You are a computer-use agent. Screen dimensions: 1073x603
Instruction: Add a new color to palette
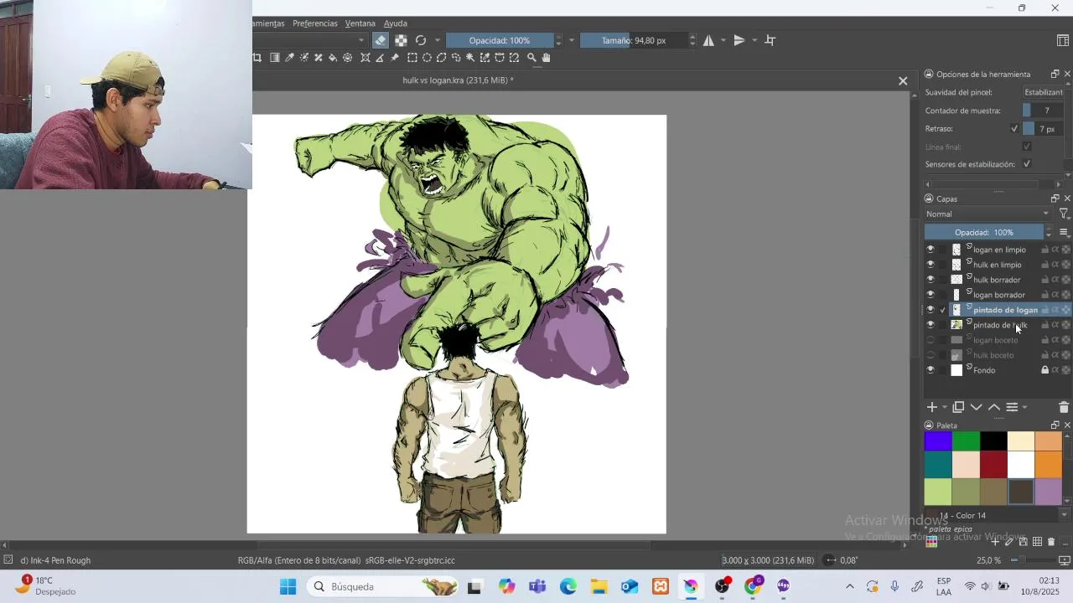tap(995, 542)
